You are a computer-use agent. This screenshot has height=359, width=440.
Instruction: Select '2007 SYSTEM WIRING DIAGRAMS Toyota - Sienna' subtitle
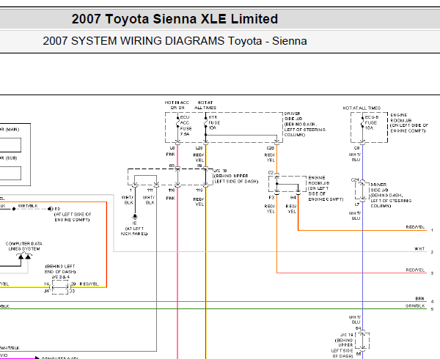point(175,41)
